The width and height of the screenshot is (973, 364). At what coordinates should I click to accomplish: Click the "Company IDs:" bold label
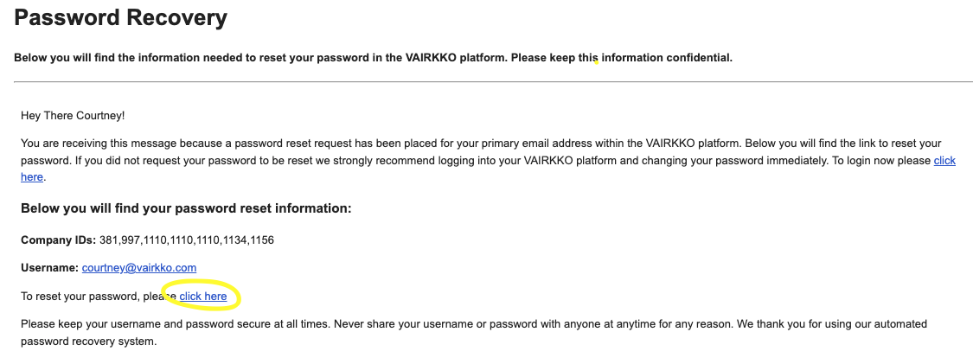coord(58,239)
